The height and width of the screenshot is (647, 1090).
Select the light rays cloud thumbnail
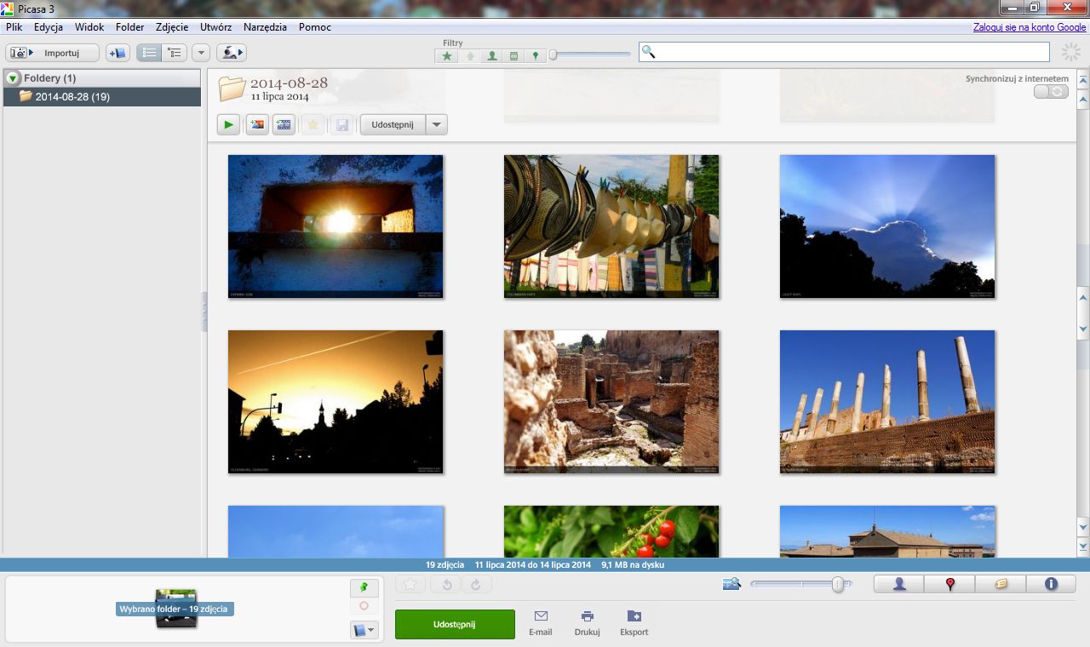[887, 226]
